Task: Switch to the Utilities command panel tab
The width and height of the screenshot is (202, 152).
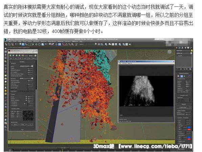Action: click(x=191, y=47)
